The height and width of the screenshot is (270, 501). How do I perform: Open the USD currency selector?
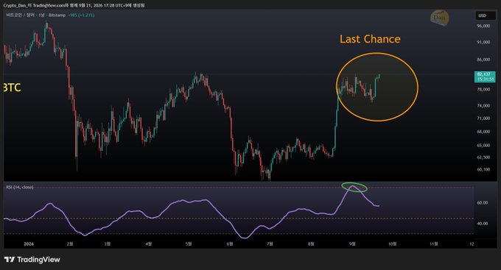(485, 15)
